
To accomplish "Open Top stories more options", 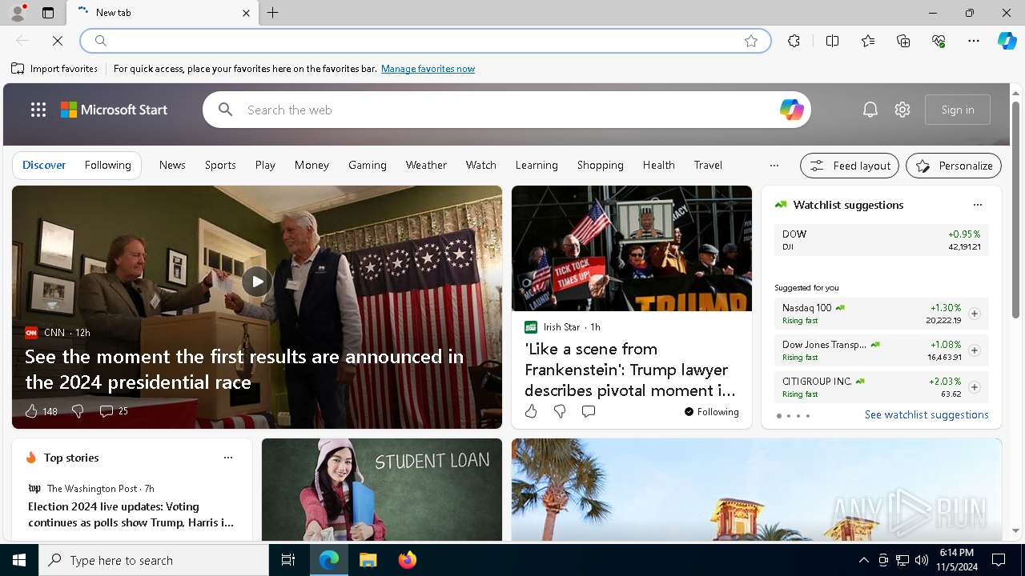I will click(228, 458).
